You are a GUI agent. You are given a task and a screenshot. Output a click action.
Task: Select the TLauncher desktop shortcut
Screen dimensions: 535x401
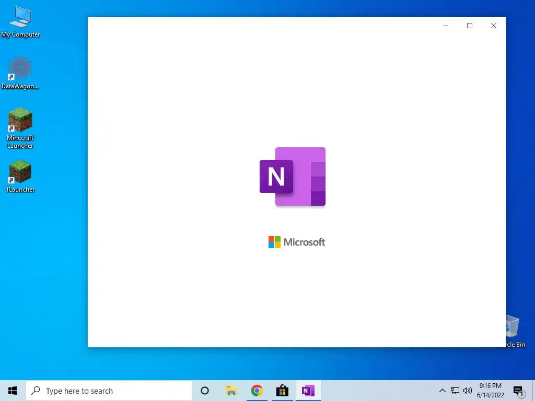(x=20, y=176)
